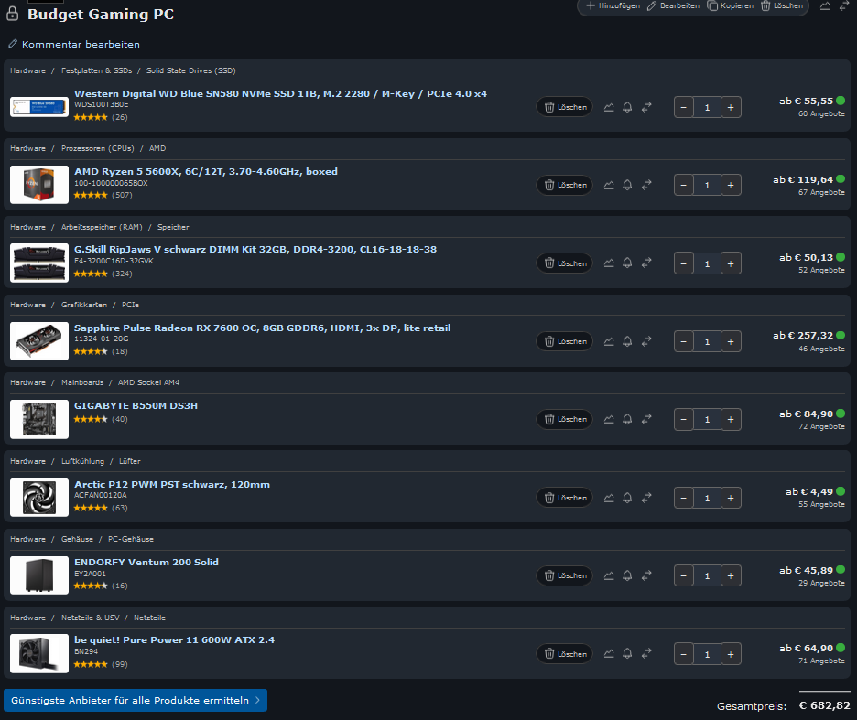Open price history chart for ENDORFY Ventum 200
Image resolution: width=857 pixels, height=720 pixels.
(609, 575)
